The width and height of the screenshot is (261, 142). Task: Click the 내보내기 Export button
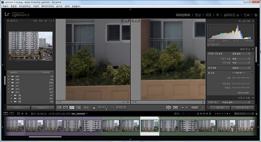click(43, 108)
